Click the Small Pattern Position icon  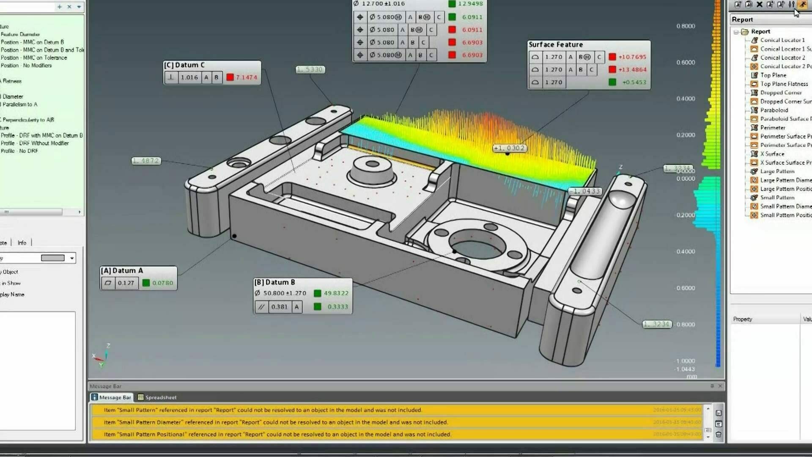click(x=754, y=215)
